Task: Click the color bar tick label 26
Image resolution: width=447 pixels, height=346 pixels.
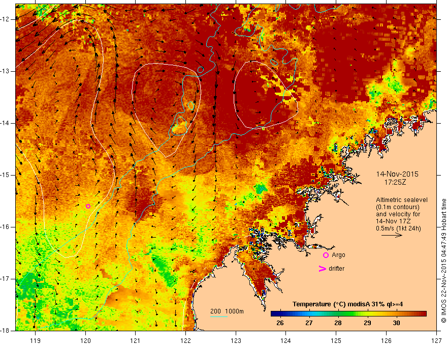Action: tap(280, 323)
